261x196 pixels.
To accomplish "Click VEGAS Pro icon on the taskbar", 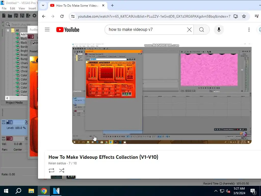I will (x=56, y=191).
